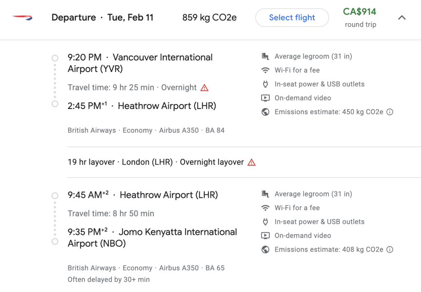
Task: Click the Often delayed by 30+ min note
Action: point(109,280)
